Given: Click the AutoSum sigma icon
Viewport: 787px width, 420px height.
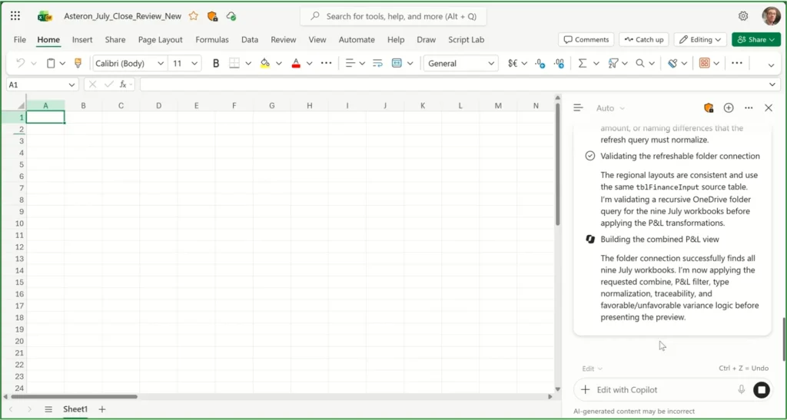Looking at the screenshot, I should click(x=583, y=63).
